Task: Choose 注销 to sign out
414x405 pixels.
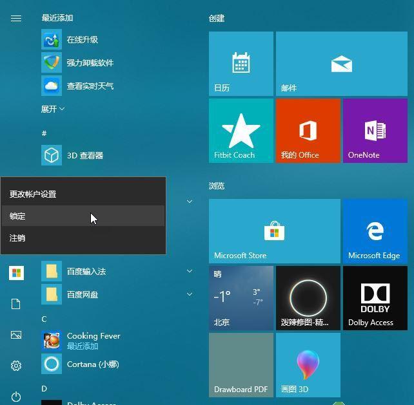Action: pyautogui.click(x=83, y=238)
